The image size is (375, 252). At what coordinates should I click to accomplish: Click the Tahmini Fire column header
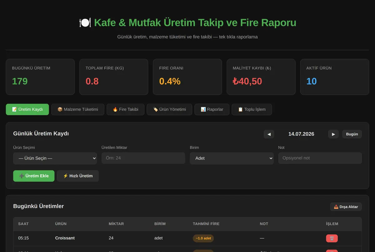(x=206, y=224)
